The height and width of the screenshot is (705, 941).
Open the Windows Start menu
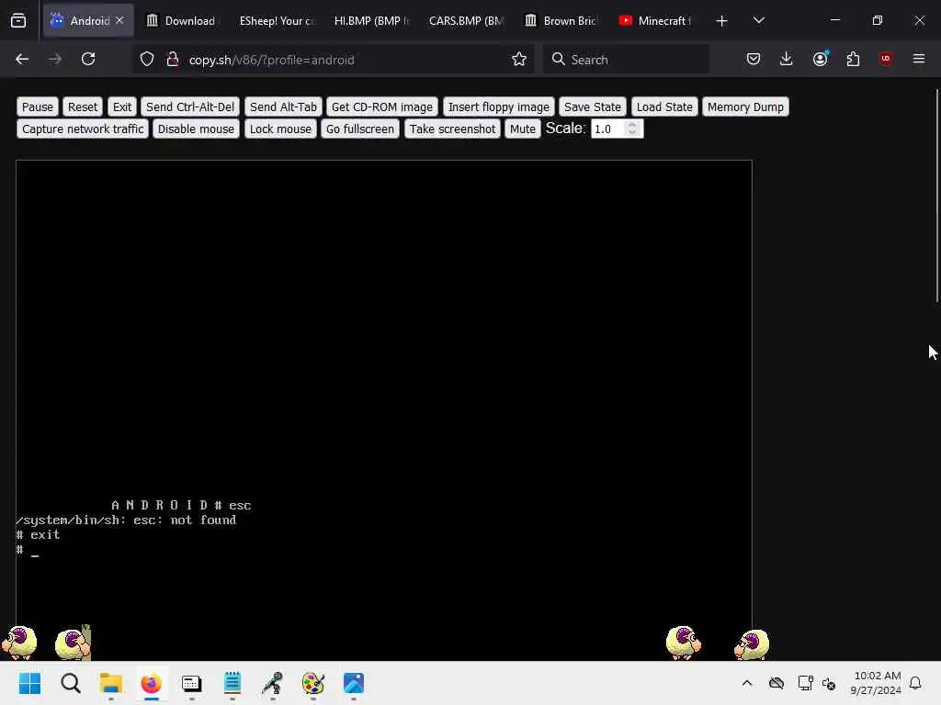pos(29,683)
